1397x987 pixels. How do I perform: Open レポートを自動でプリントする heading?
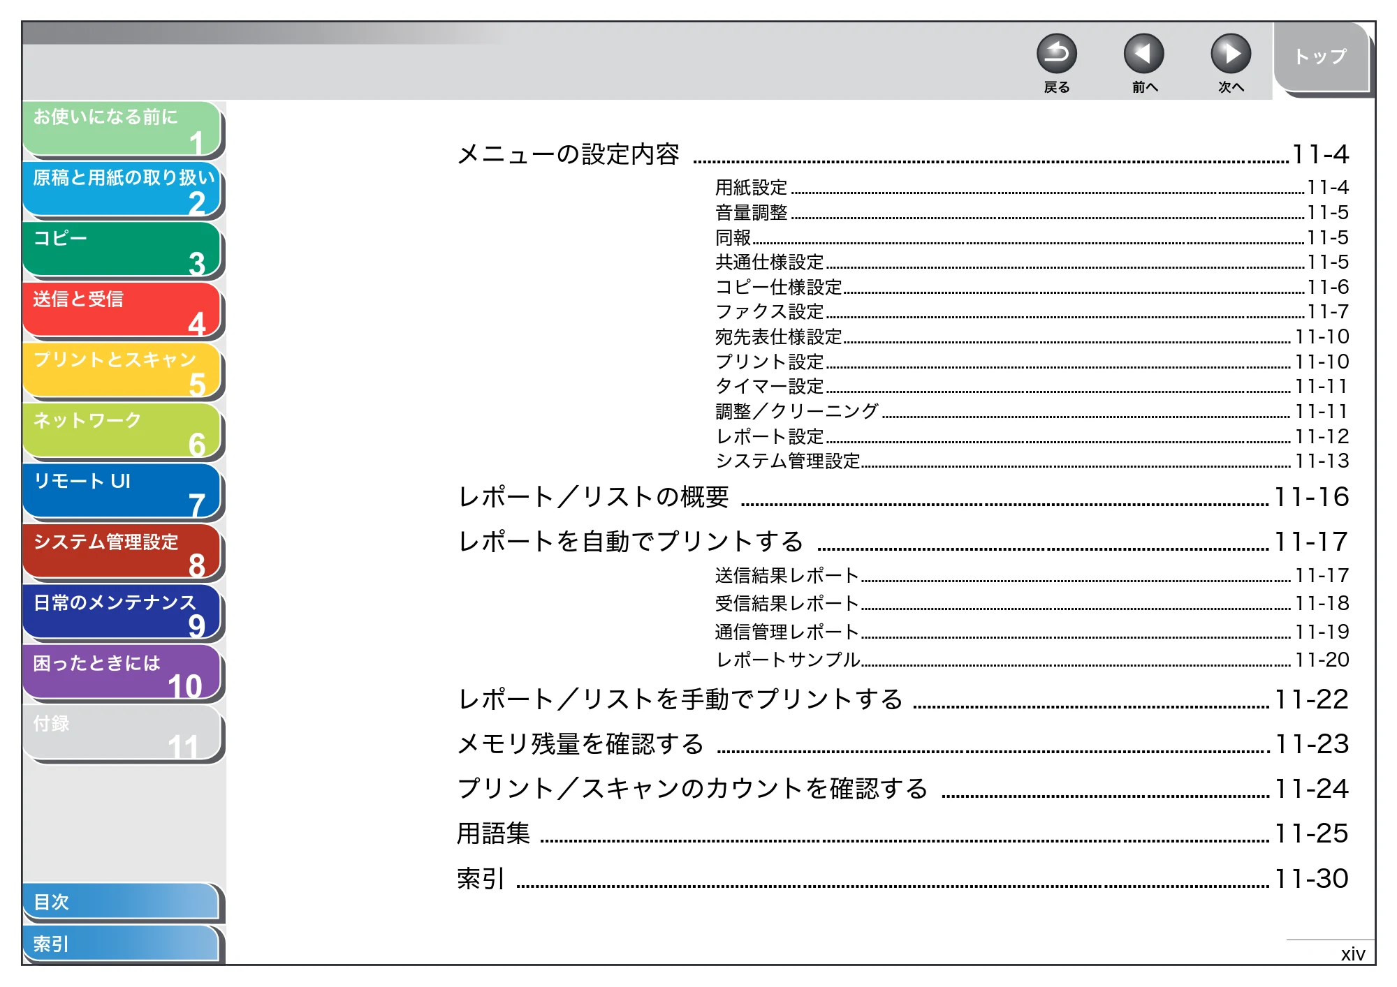902,542
